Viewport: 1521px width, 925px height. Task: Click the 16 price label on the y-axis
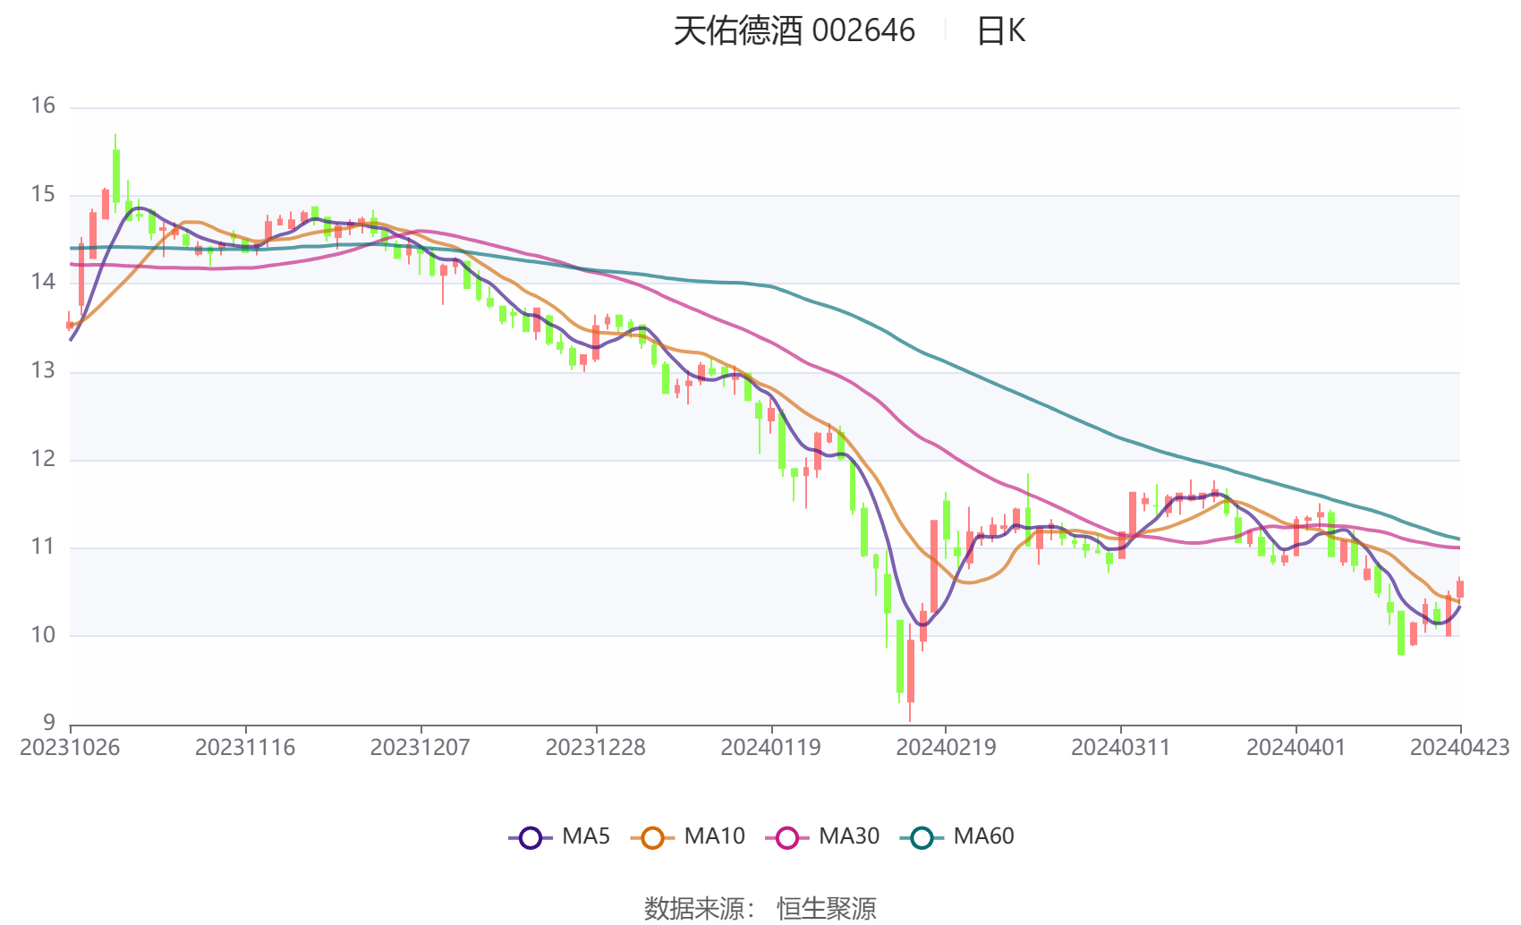(x=43, y=106)
